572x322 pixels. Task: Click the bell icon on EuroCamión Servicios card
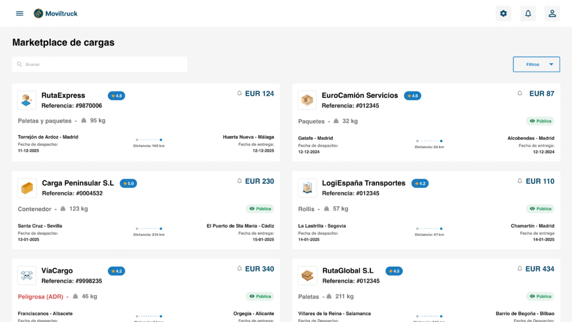520,93
